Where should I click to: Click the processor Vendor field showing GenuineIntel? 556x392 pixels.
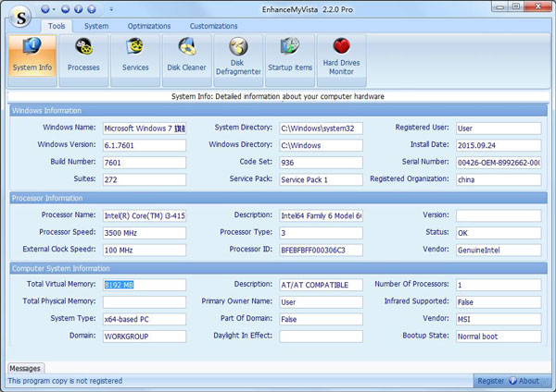click(499, 251)
